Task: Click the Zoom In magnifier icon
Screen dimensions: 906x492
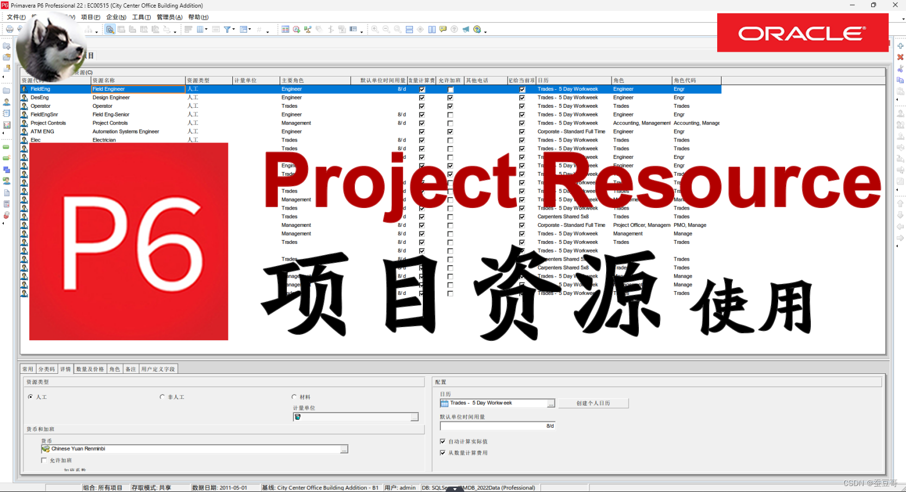Action: click(x=375, y=29)
